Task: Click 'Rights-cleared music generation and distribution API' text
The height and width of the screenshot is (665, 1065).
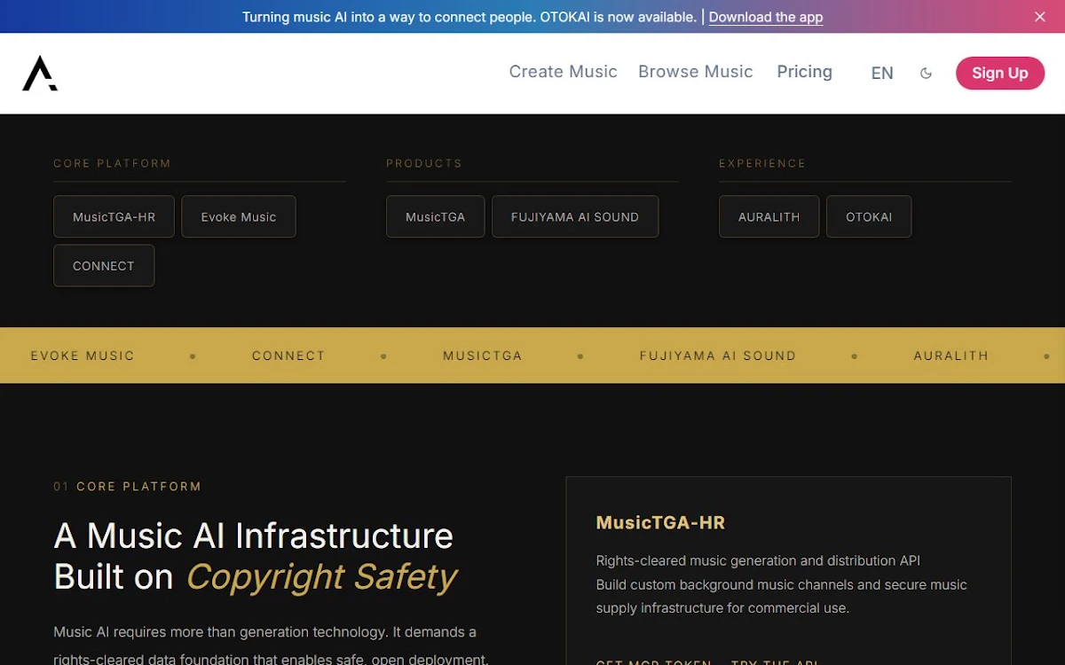Action: [758, 560]
